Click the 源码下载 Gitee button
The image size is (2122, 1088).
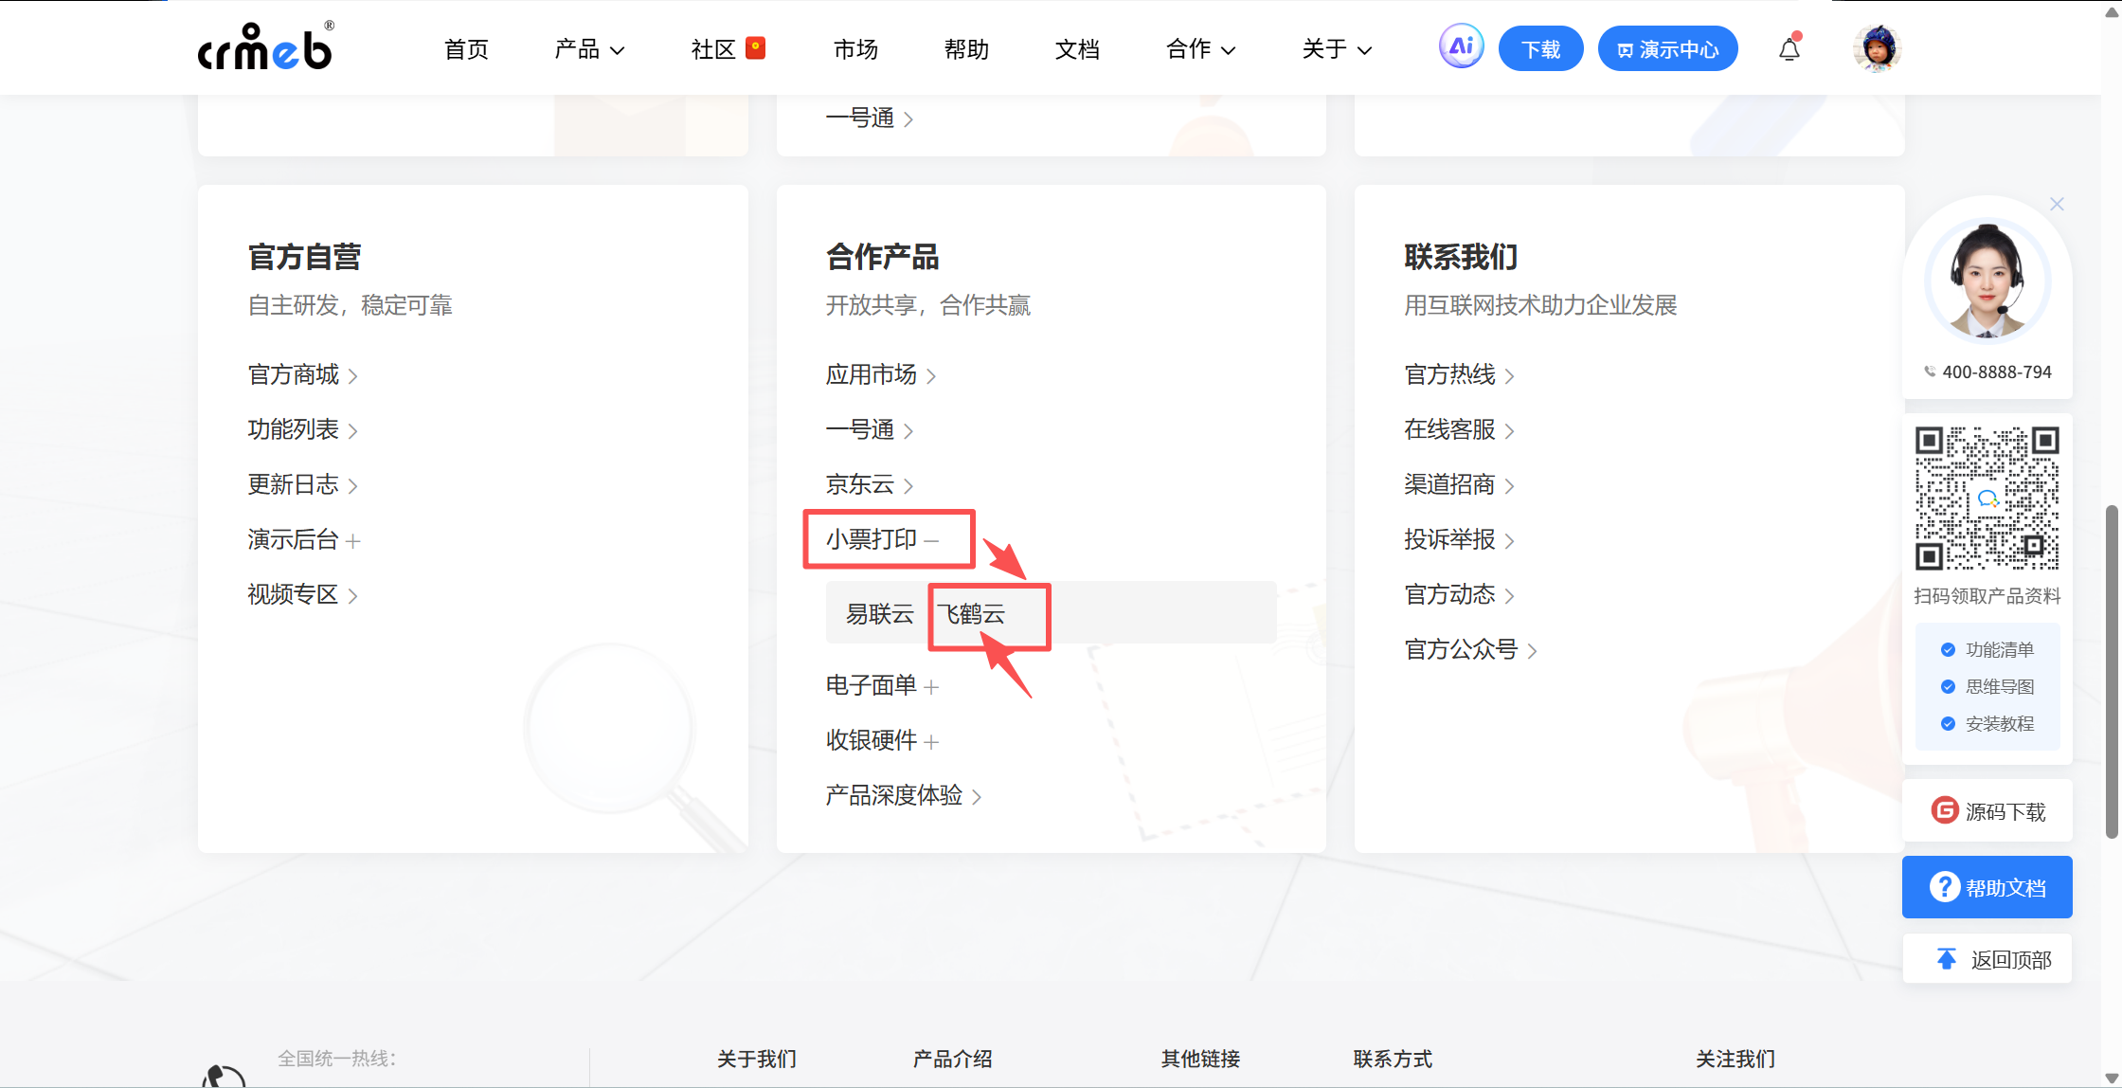(x=1987, y=811)
